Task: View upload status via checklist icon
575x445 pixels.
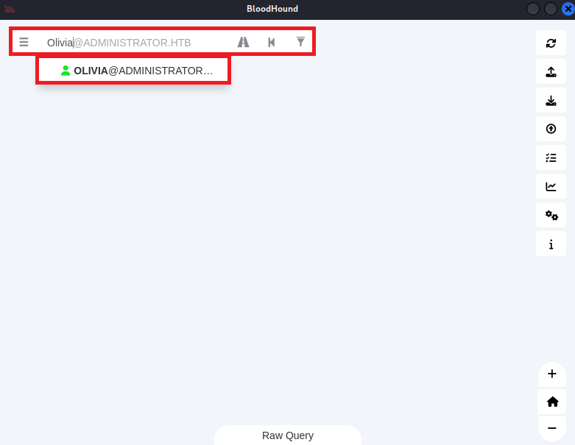Action: [x=551, y=157]
